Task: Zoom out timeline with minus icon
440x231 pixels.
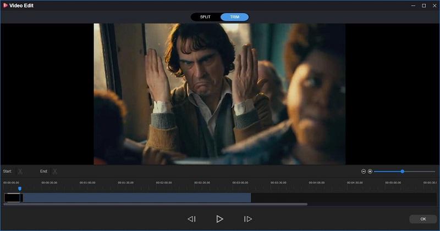Action: [364, 171]
